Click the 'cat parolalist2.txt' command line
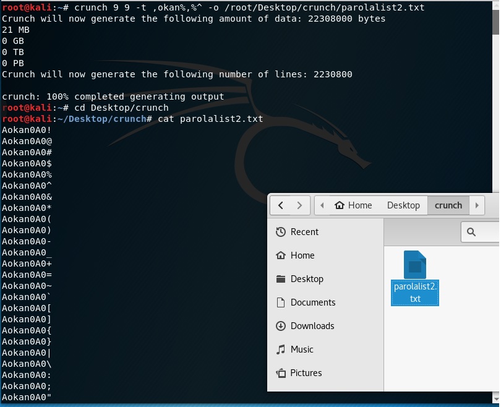 210,119
